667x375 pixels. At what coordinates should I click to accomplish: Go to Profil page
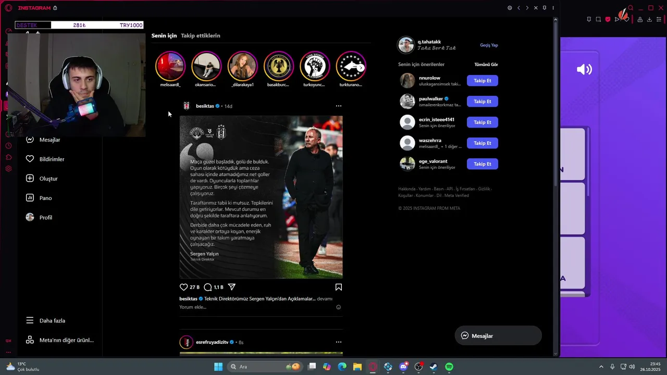point(39,217)
